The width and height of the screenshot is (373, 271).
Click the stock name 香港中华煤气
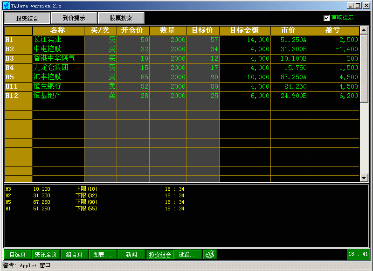point(54,58)
